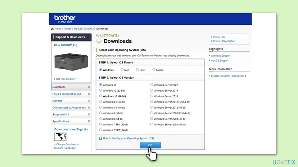Click the Supported OS arrow icon
This screenshot has width=298, height=167.
(x=89, y=114)
